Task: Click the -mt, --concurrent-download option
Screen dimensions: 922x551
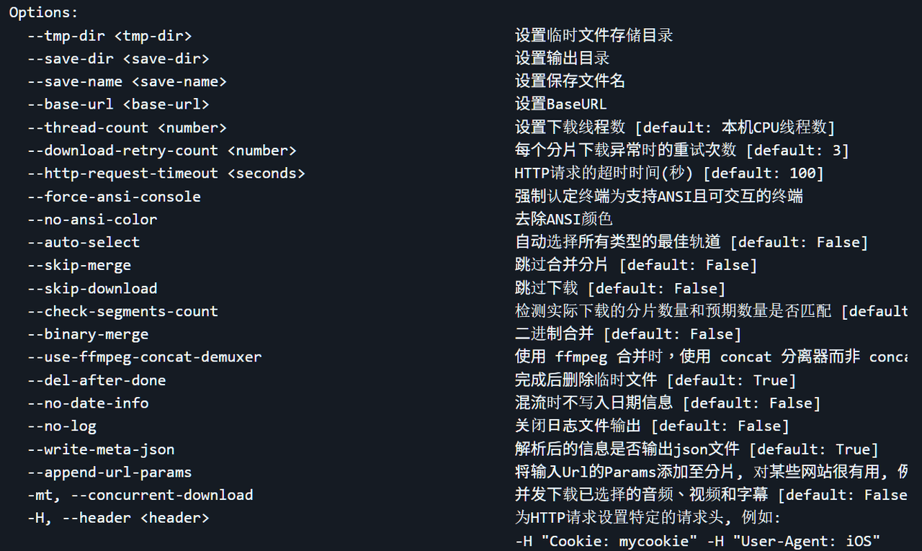Action: tap(140, 496)
